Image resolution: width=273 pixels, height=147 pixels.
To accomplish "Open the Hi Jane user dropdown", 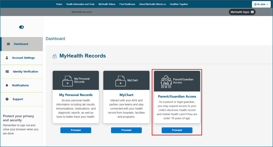I will pos(261,4).
